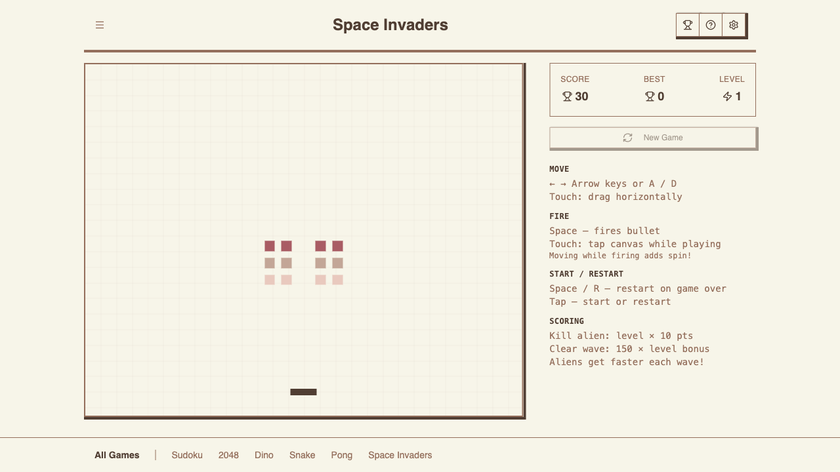Open the 2048 game link
This screenshot has height=472, width=840.
coord(228,455)
